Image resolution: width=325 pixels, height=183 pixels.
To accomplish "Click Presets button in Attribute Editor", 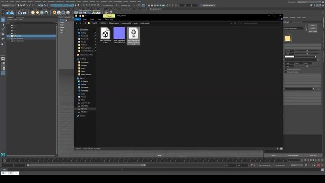I will 313,28.
